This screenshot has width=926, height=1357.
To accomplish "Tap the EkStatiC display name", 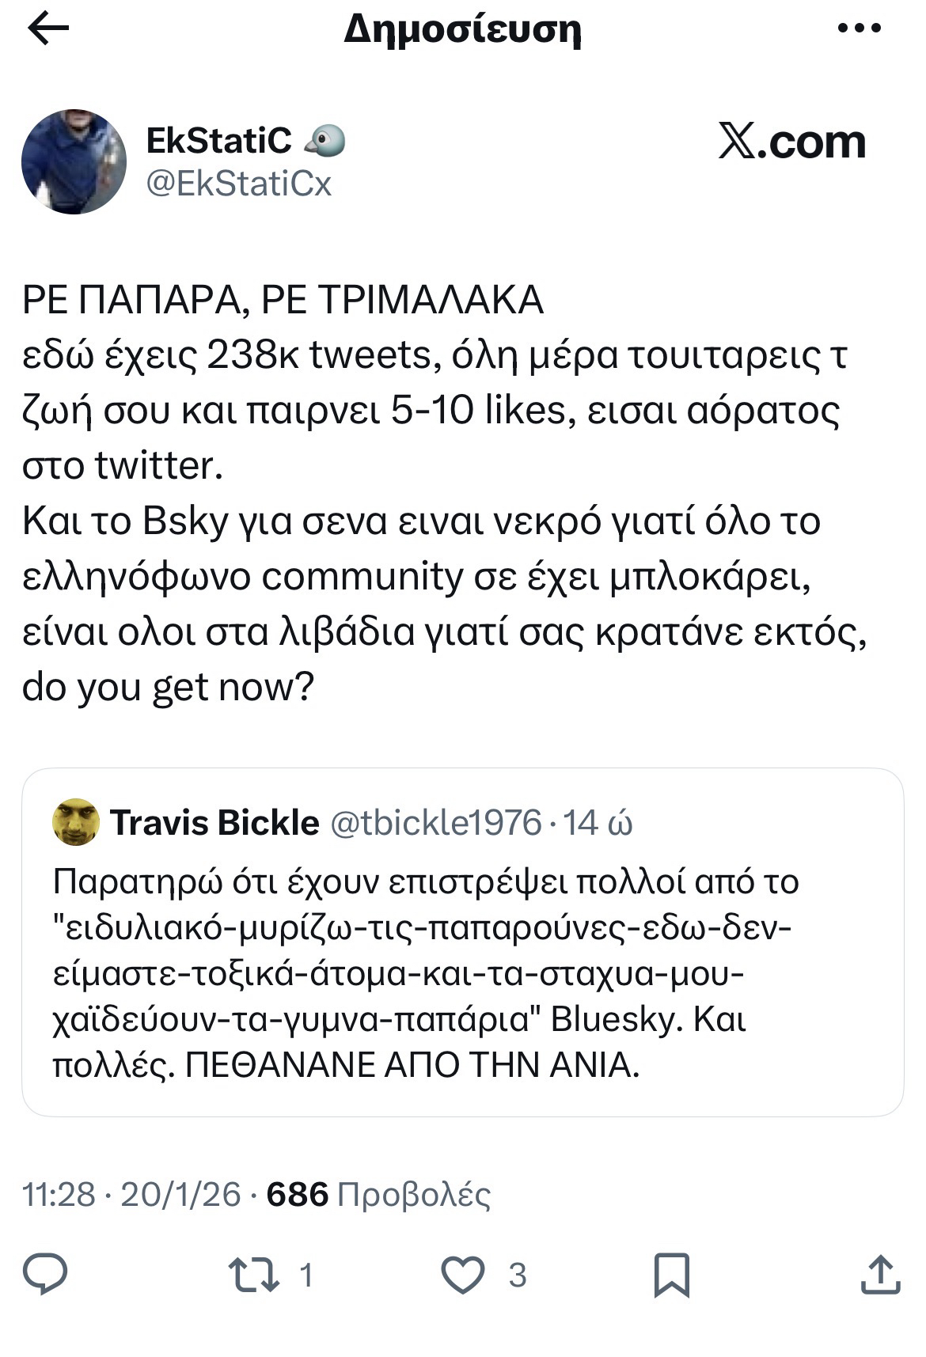I will coord(219,141).
